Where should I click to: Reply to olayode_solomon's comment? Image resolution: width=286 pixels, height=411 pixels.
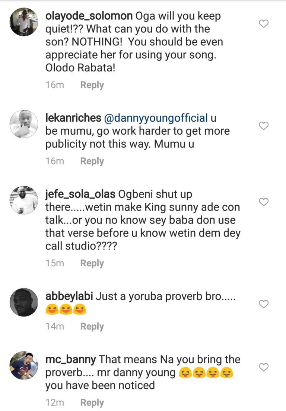pos(92,85)
